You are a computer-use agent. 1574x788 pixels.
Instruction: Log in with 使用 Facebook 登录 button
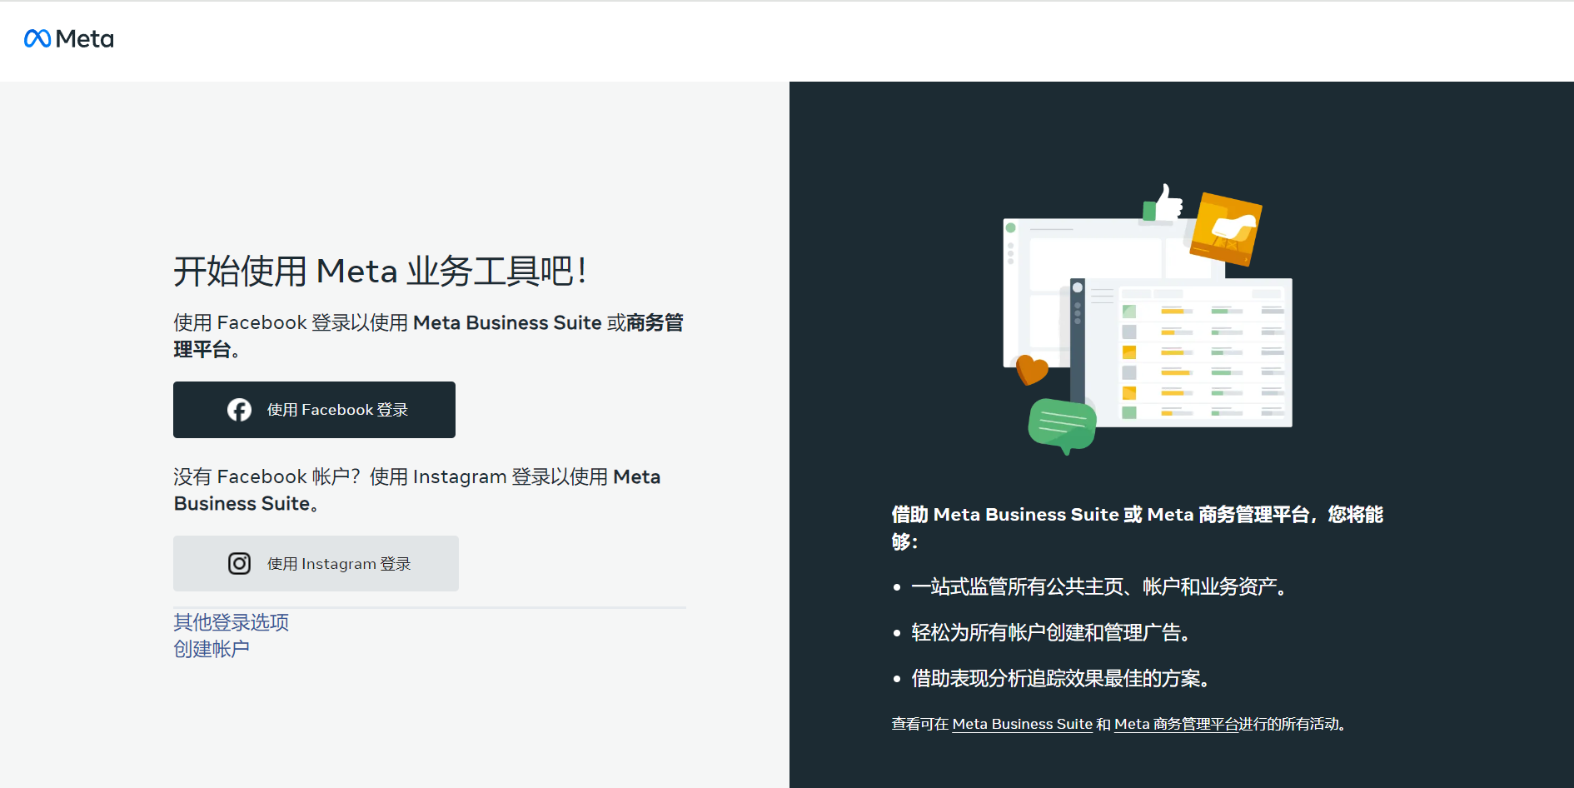pos(314,410)
